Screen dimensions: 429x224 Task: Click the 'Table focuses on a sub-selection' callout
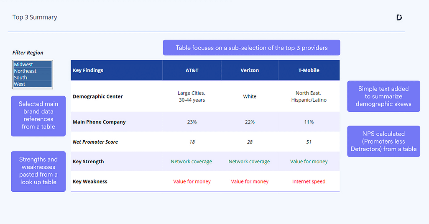point(251,48)
